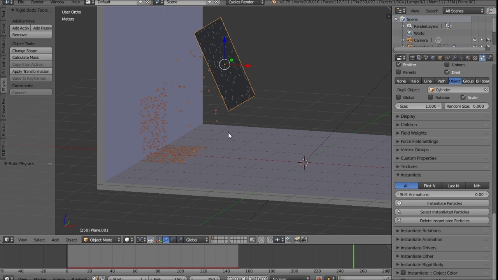
Task: Open the Object properties cube icon
Action: 440,58
